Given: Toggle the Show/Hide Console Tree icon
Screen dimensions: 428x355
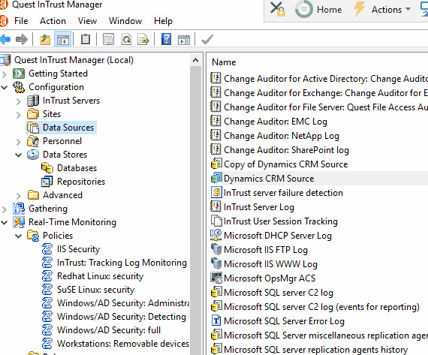Looking at the screenshot, I should click(63, 40).
